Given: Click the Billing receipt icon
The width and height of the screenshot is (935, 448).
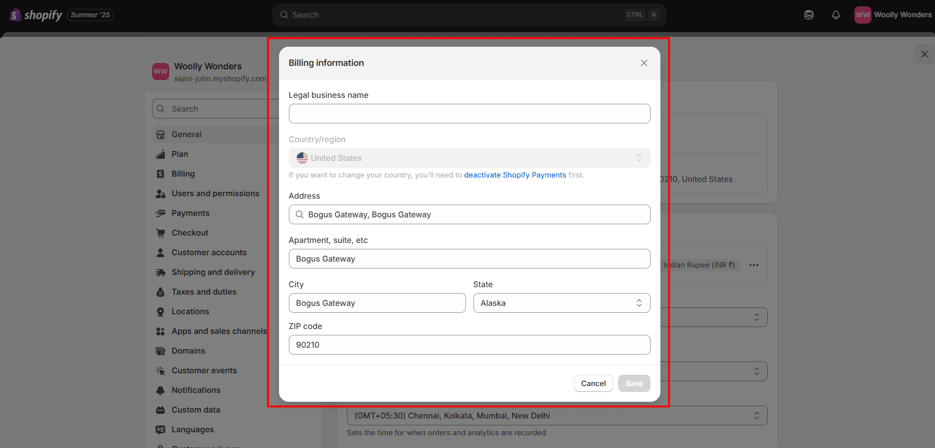Looking at the screenshot, I should (x=160, y=174).
